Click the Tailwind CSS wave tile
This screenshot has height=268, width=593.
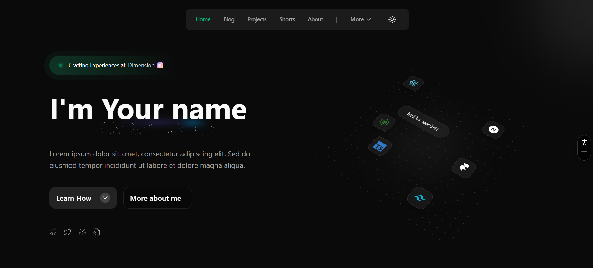tap(420, 198)
